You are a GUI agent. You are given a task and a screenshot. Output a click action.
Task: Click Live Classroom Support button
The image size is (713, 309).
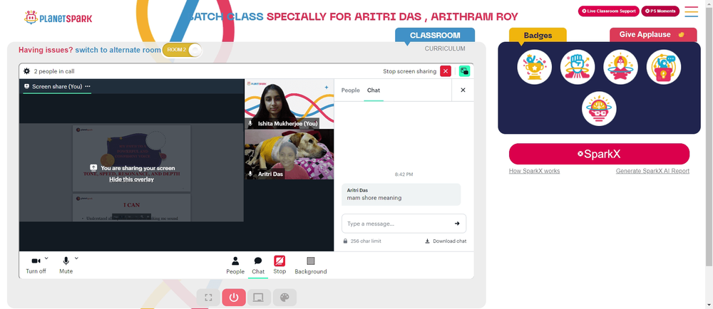608,11
